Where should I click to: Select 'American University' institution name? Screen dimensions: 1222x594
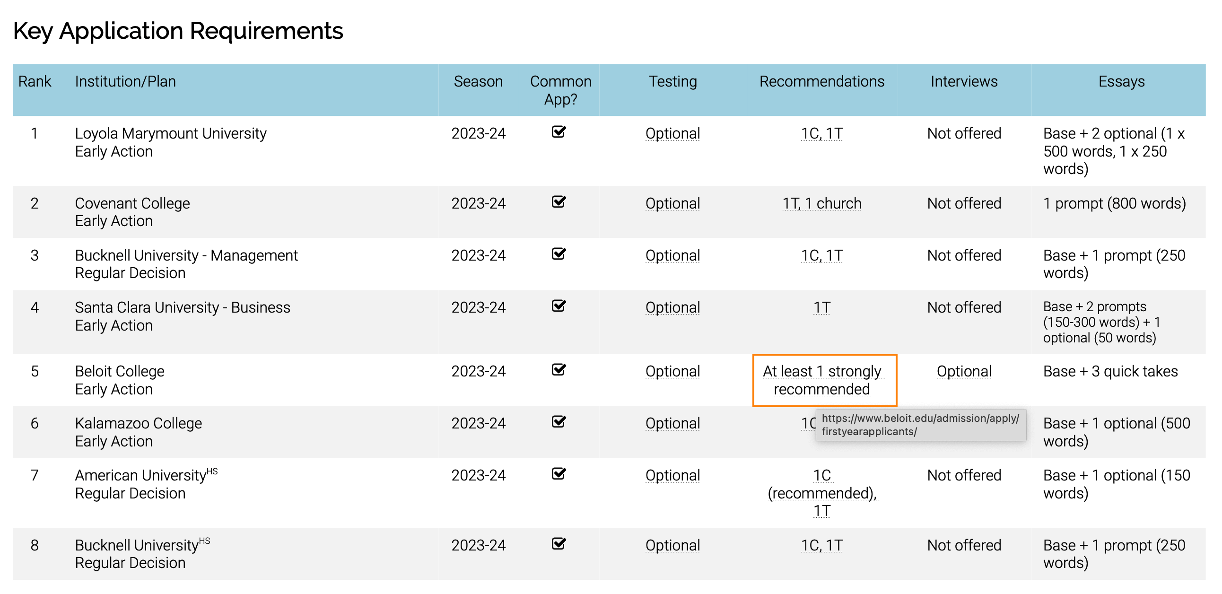(140, 475)
